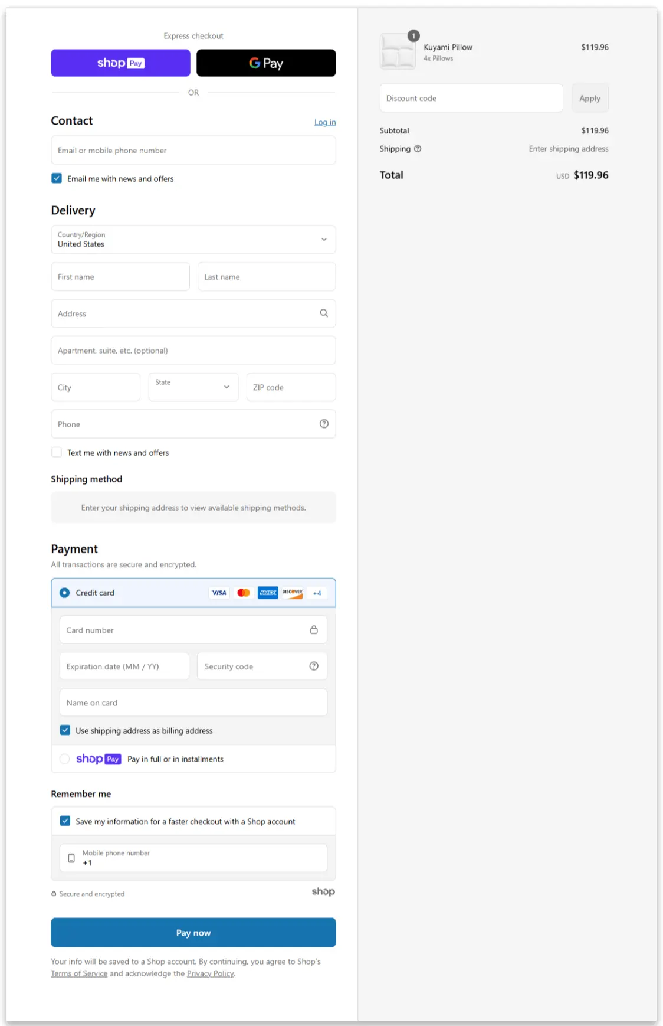Screen dimensions: 663x1026
Task: Click the mobile phone icon in Remember me
Action: pos(71,858)
